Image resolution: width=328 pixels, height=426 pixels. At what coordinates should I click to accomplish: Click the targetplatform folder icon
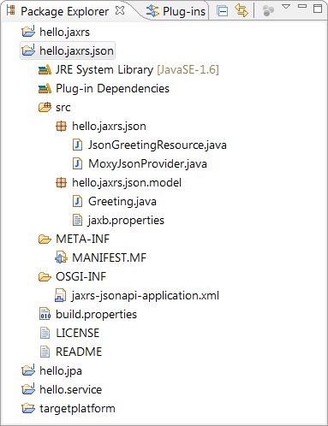(x=28, y=408)
